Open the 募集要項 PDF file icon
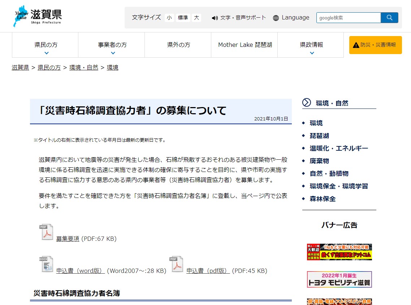Screen dimensions: 411x305 point(46,232)
